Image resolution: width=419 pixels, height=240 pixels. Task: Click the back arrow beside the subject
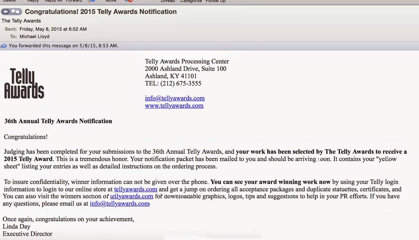click(6, 12)
